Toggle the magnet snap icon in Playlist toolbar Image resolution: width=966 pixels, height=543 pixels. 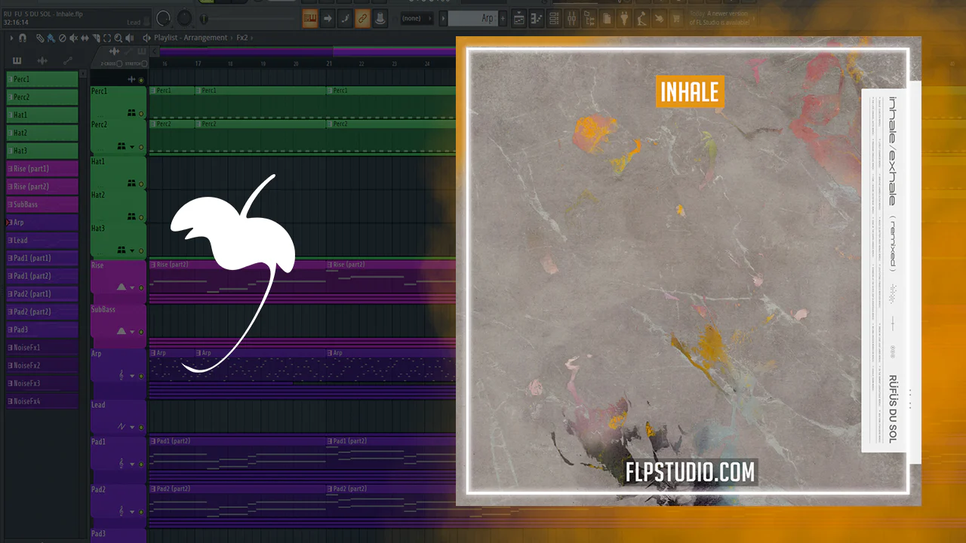pos(23,38)
